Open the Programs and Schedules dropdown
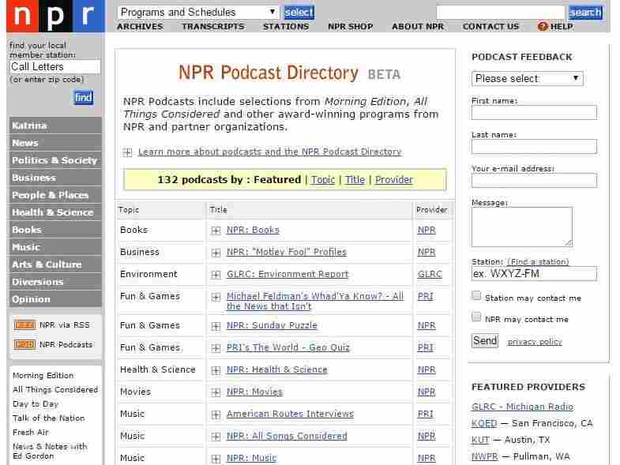Image resolution: width=620 pixels, height=465 pixels. [x=198, y=13]
